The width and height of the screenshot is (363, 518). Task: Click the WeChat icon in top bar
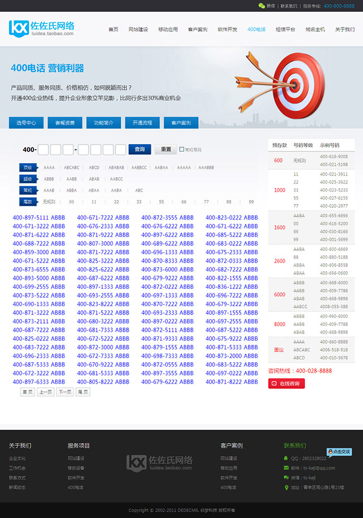pyautogui.click(x=261, y=6)
